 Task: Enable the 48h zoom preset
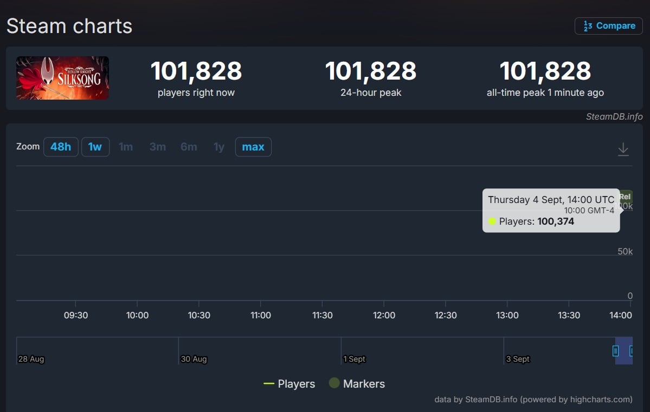coord(61,147)
